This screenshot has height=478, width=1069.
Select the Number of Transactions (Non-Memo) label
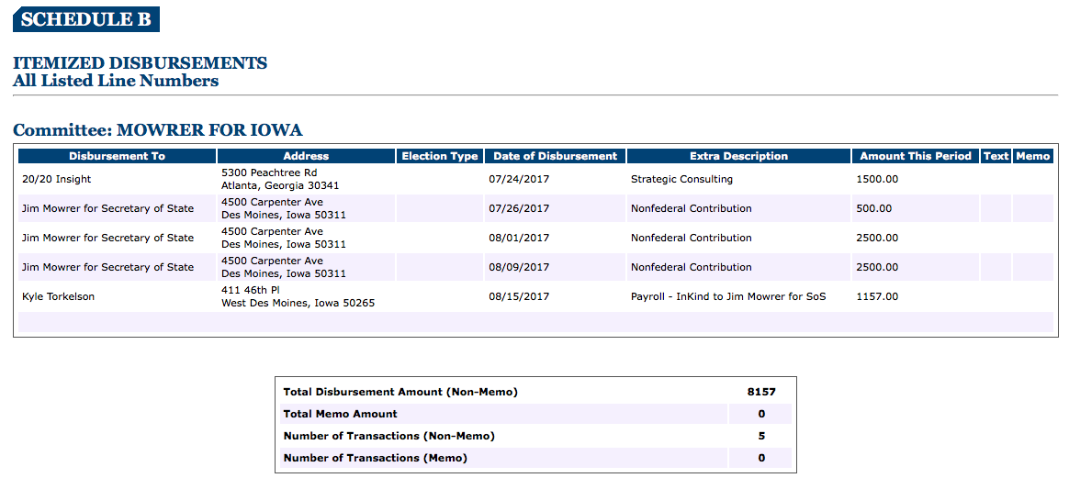click(x=388, y=436)
